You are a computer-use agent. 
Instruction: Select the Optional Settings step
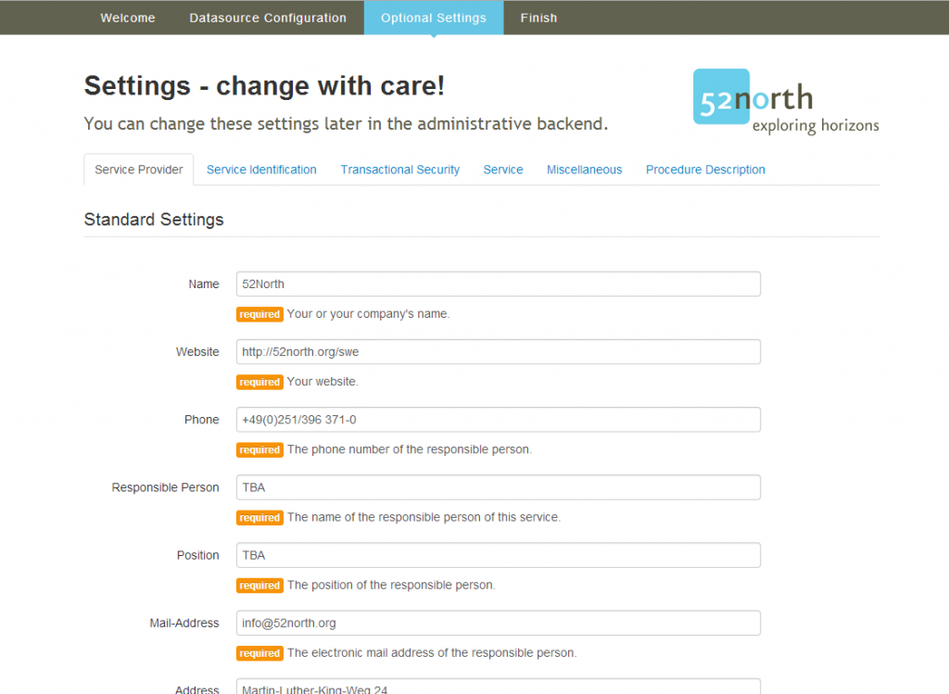click(434, 18)
